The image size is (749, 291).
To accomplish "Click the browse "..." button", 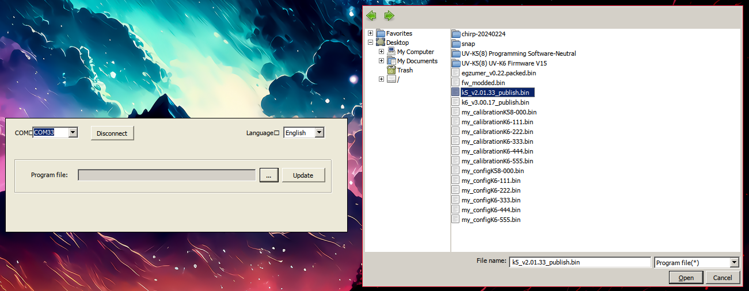I will tap(269, 175).
